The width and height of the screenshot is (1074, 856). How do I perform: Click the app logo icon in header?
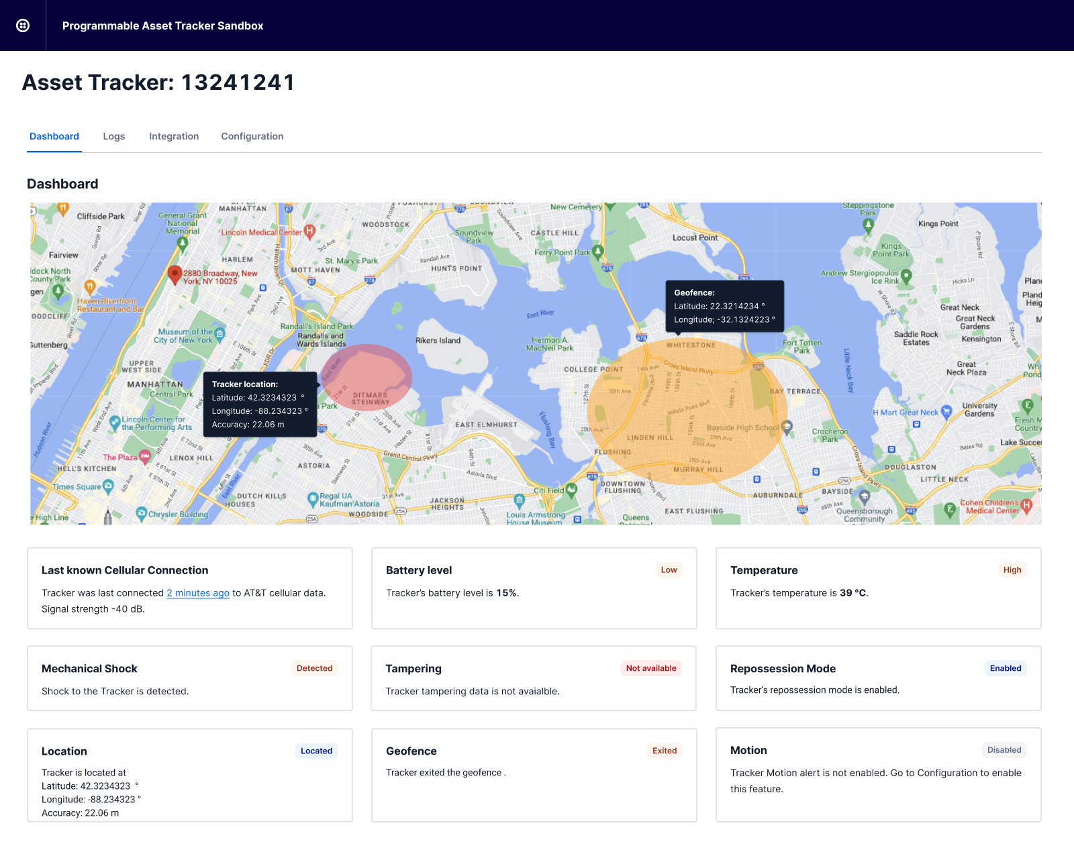(23, 25)
